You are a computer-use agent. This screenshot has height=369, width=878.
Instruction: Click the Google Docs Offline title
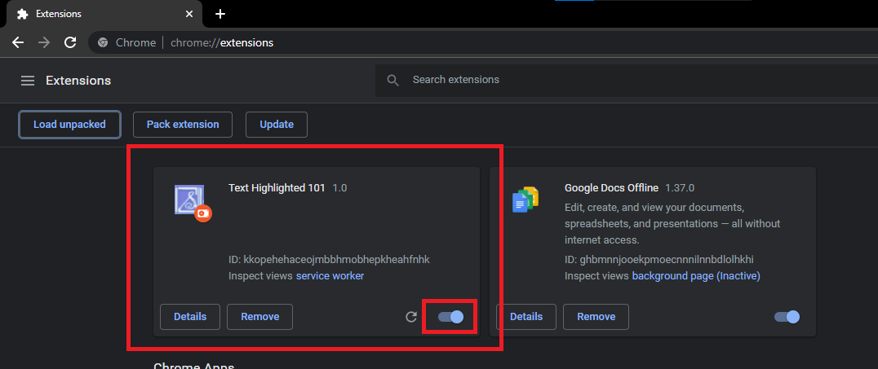(x=611, y=188)
